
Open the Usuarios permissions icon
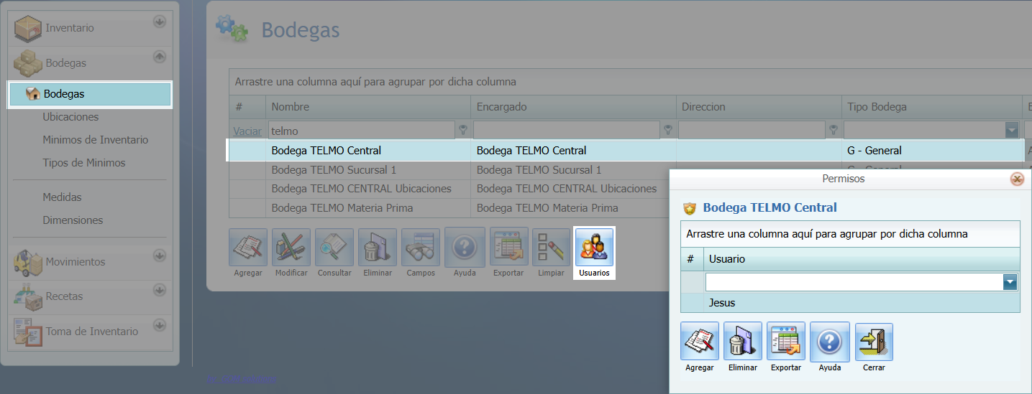(594, 248)
